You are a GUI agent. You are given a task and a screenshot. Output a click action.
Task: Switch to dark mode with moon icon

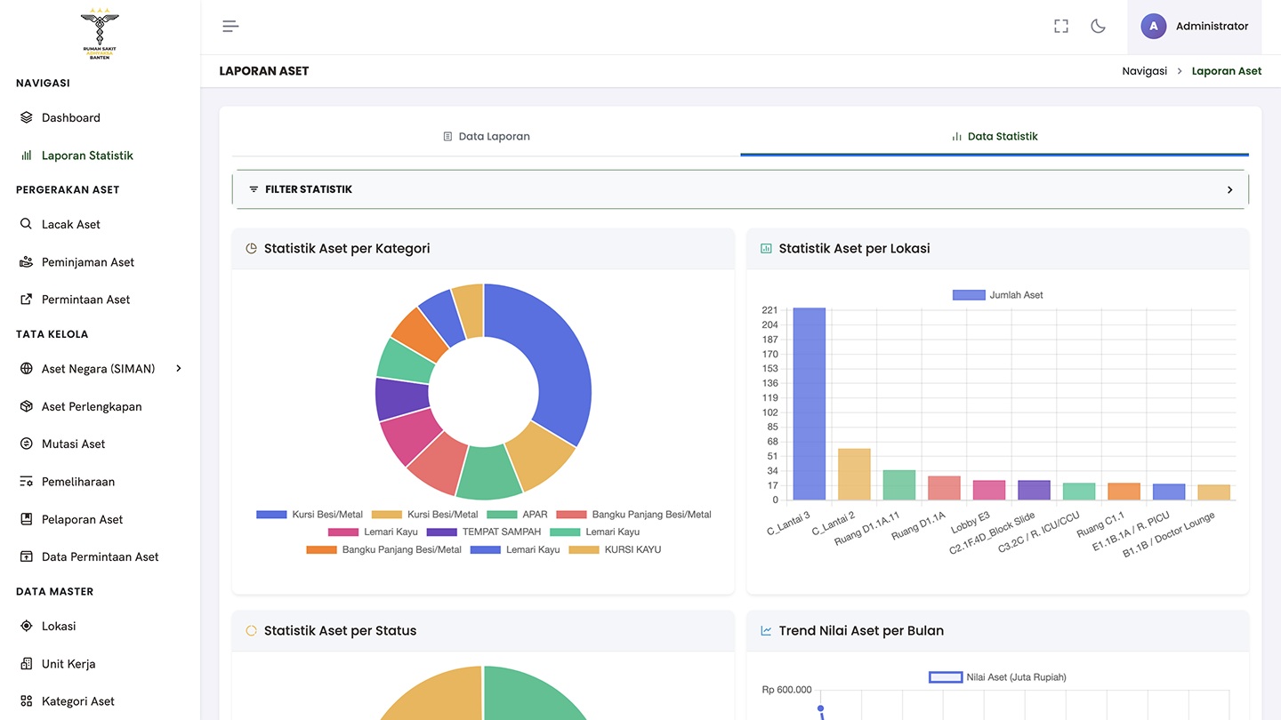[1098, 26]
